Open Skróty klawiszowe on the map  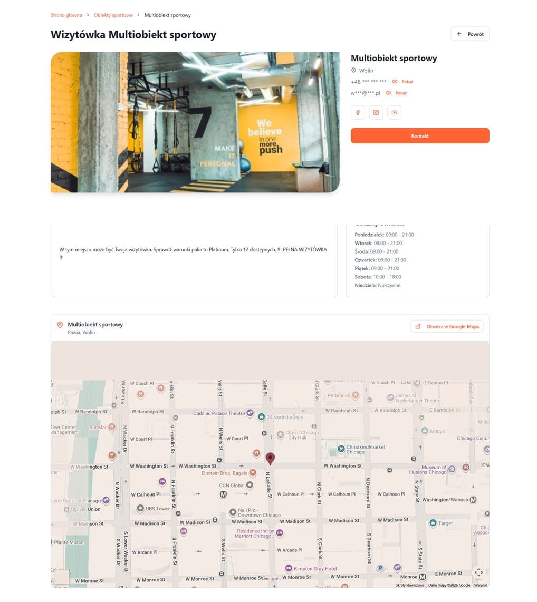tap(410, 585)
